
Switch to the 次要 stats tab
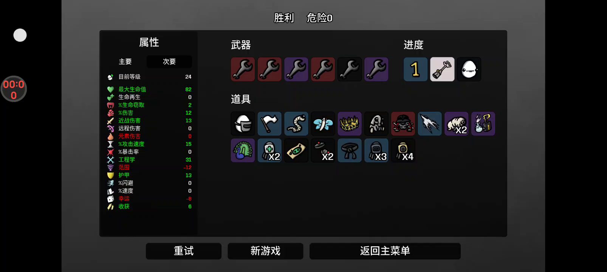point(169,62)
